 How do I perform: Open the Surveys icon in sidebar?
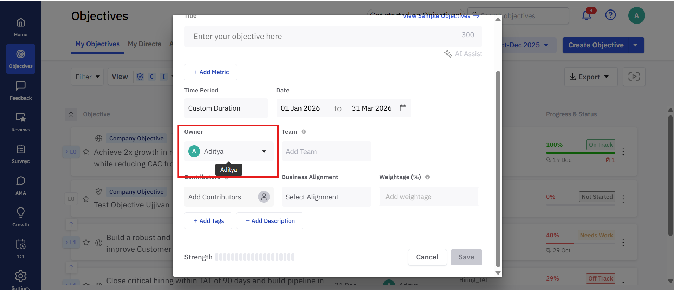coord(20,150)
